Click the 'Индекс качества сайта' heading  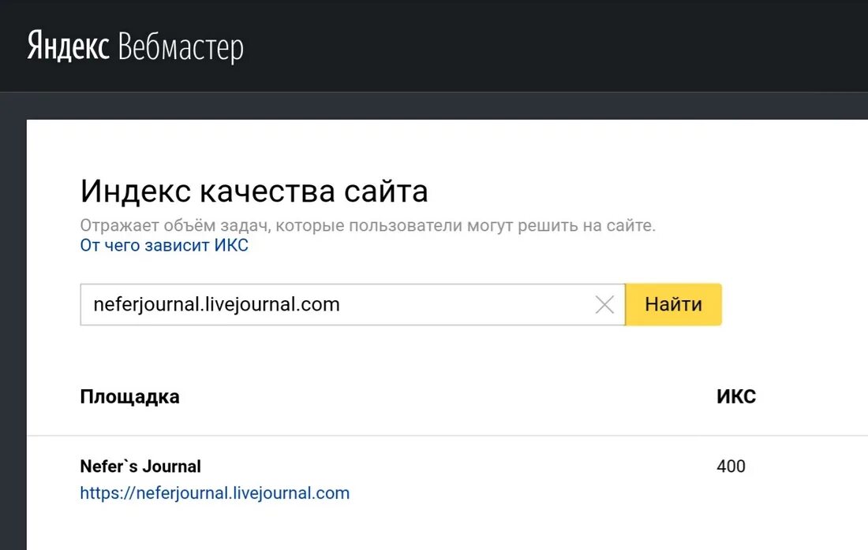(254, 191)
